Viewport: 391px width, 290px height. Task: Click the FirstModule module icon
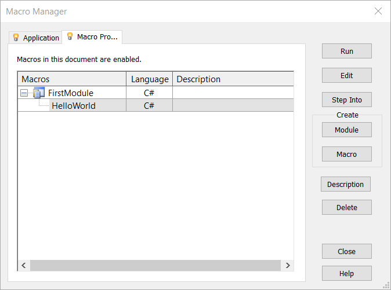[39, 93]
